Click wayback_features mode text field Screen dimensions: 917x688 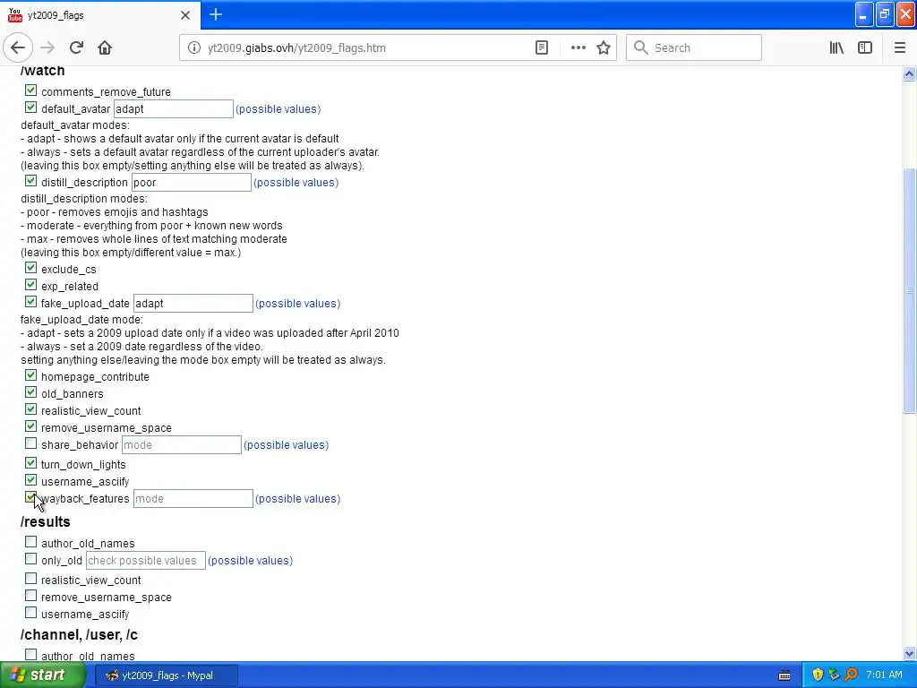point(193,499)
